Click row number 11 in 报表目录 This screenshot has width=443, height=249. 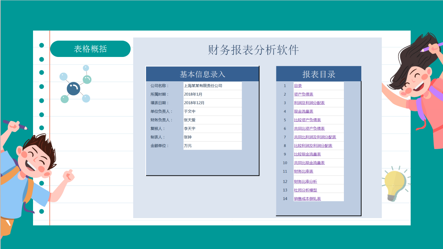point(285,171)
